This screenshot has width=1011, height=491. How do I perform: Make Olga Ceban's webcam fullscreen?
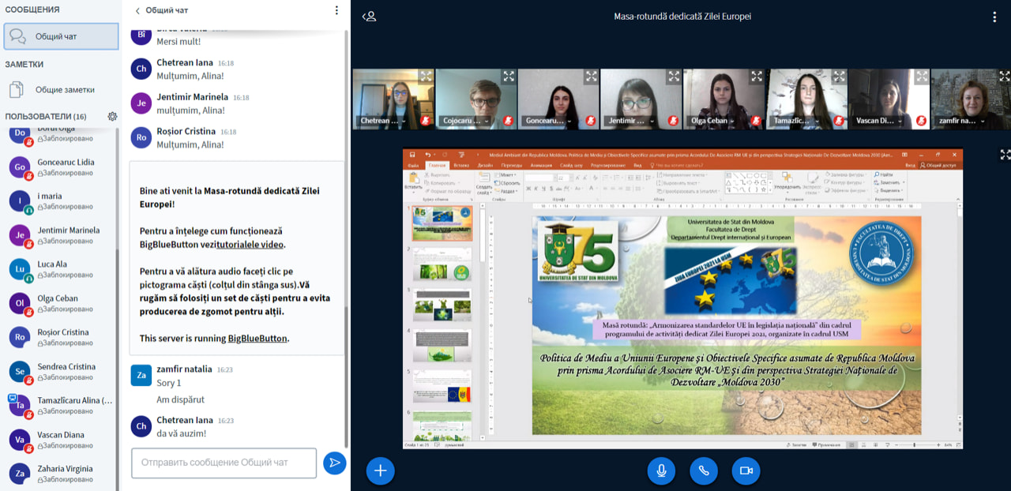(x=757, y=77)
